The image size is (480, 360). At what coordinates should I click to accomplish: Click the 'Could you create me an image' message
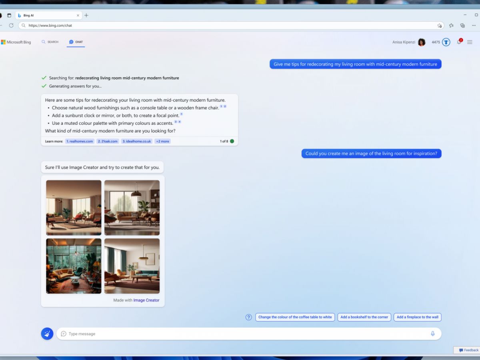click(371, 153)
